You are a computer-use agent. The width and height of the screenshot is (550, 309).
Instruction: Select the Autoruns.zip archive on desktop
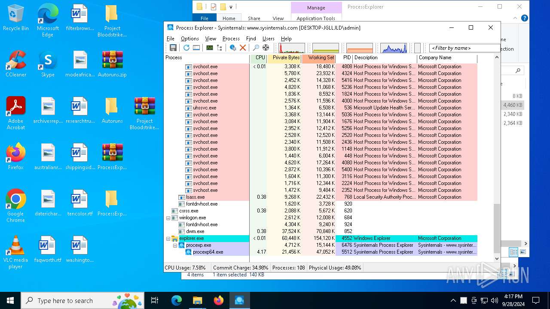pos(112,64)
